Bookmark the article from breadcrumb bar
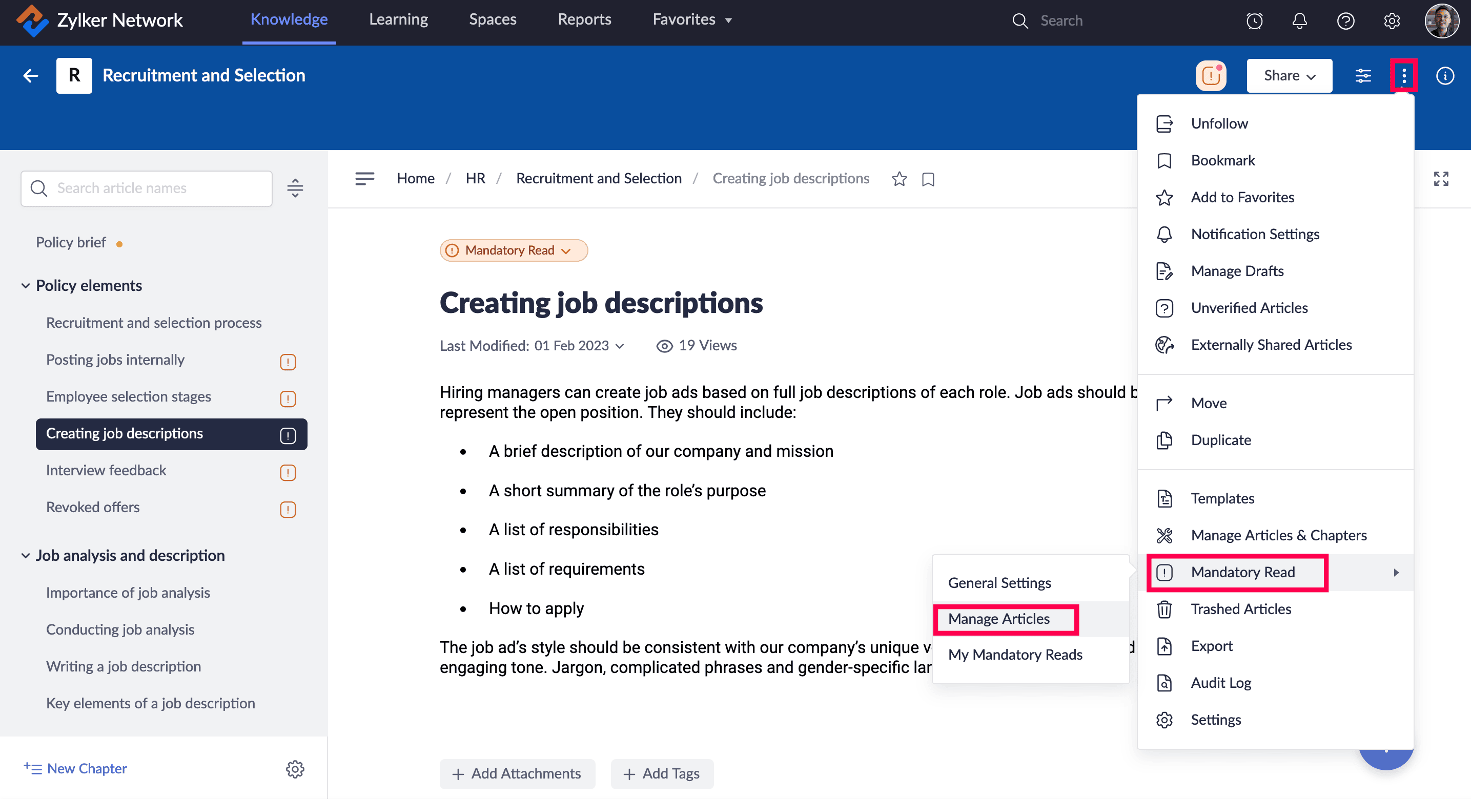Image resolution: width=1471 pixels, height=799 pixels. 928,179
